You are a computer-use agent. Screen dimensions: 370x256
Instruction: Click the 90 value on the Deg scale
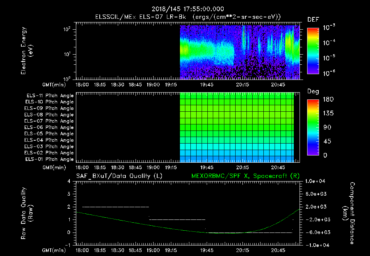coord(327,128)
